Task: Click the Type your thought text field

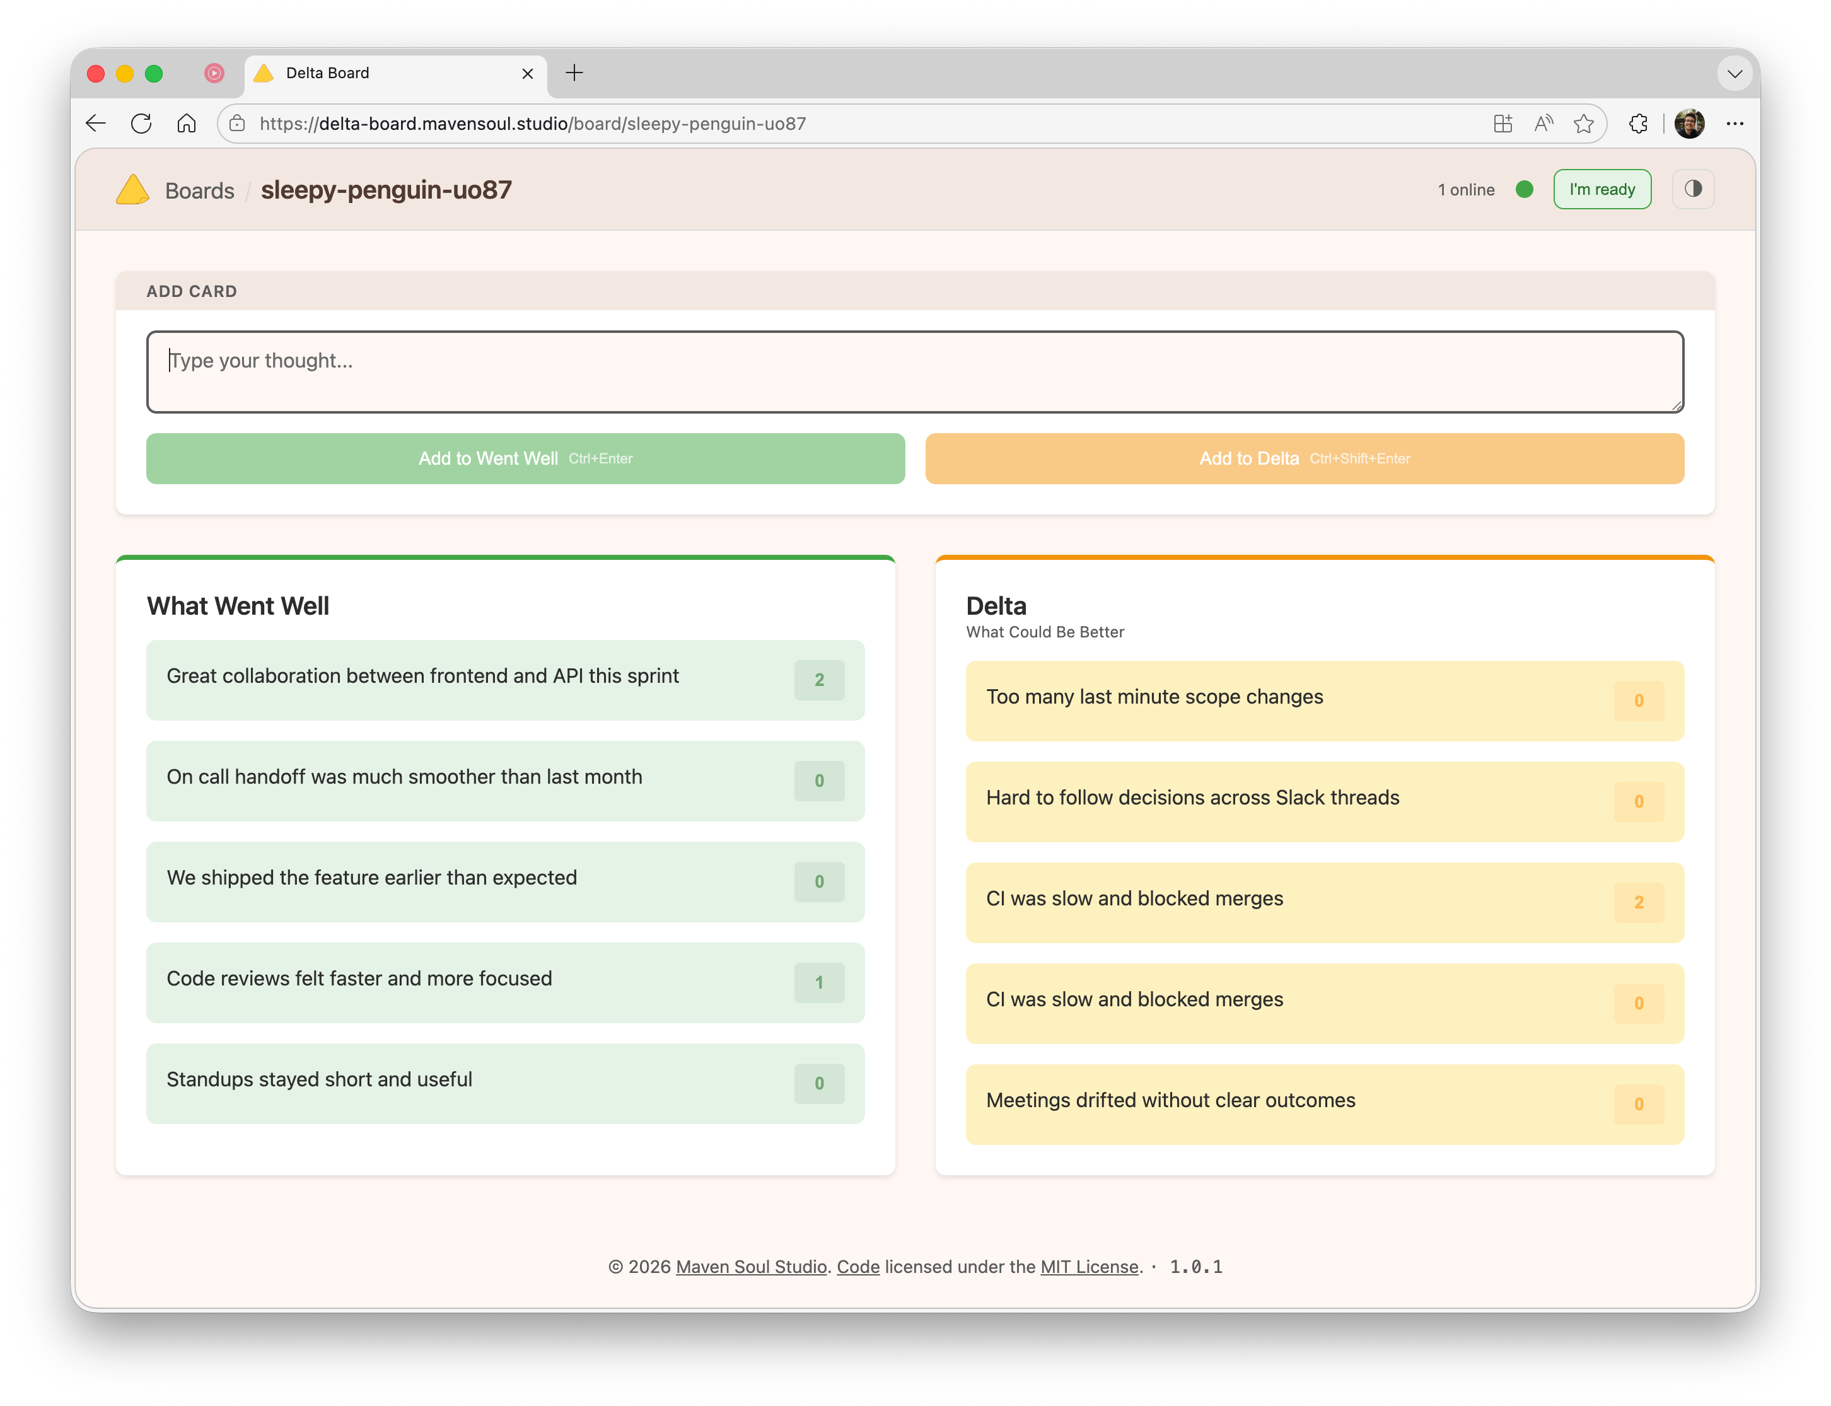Action: point(914,371)
